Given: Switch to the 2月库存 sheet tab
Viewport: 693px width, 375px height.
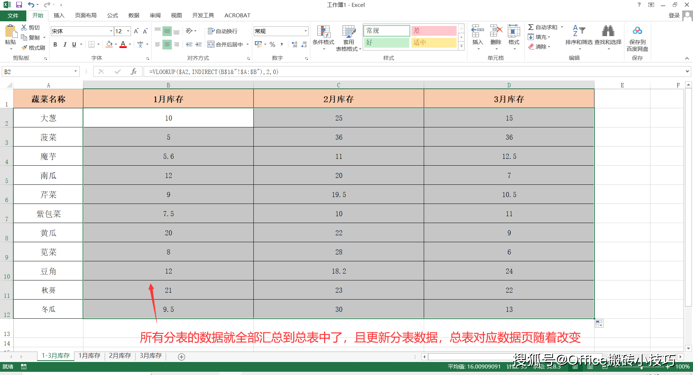Looking at the screenshot, I should pos(120,356).
